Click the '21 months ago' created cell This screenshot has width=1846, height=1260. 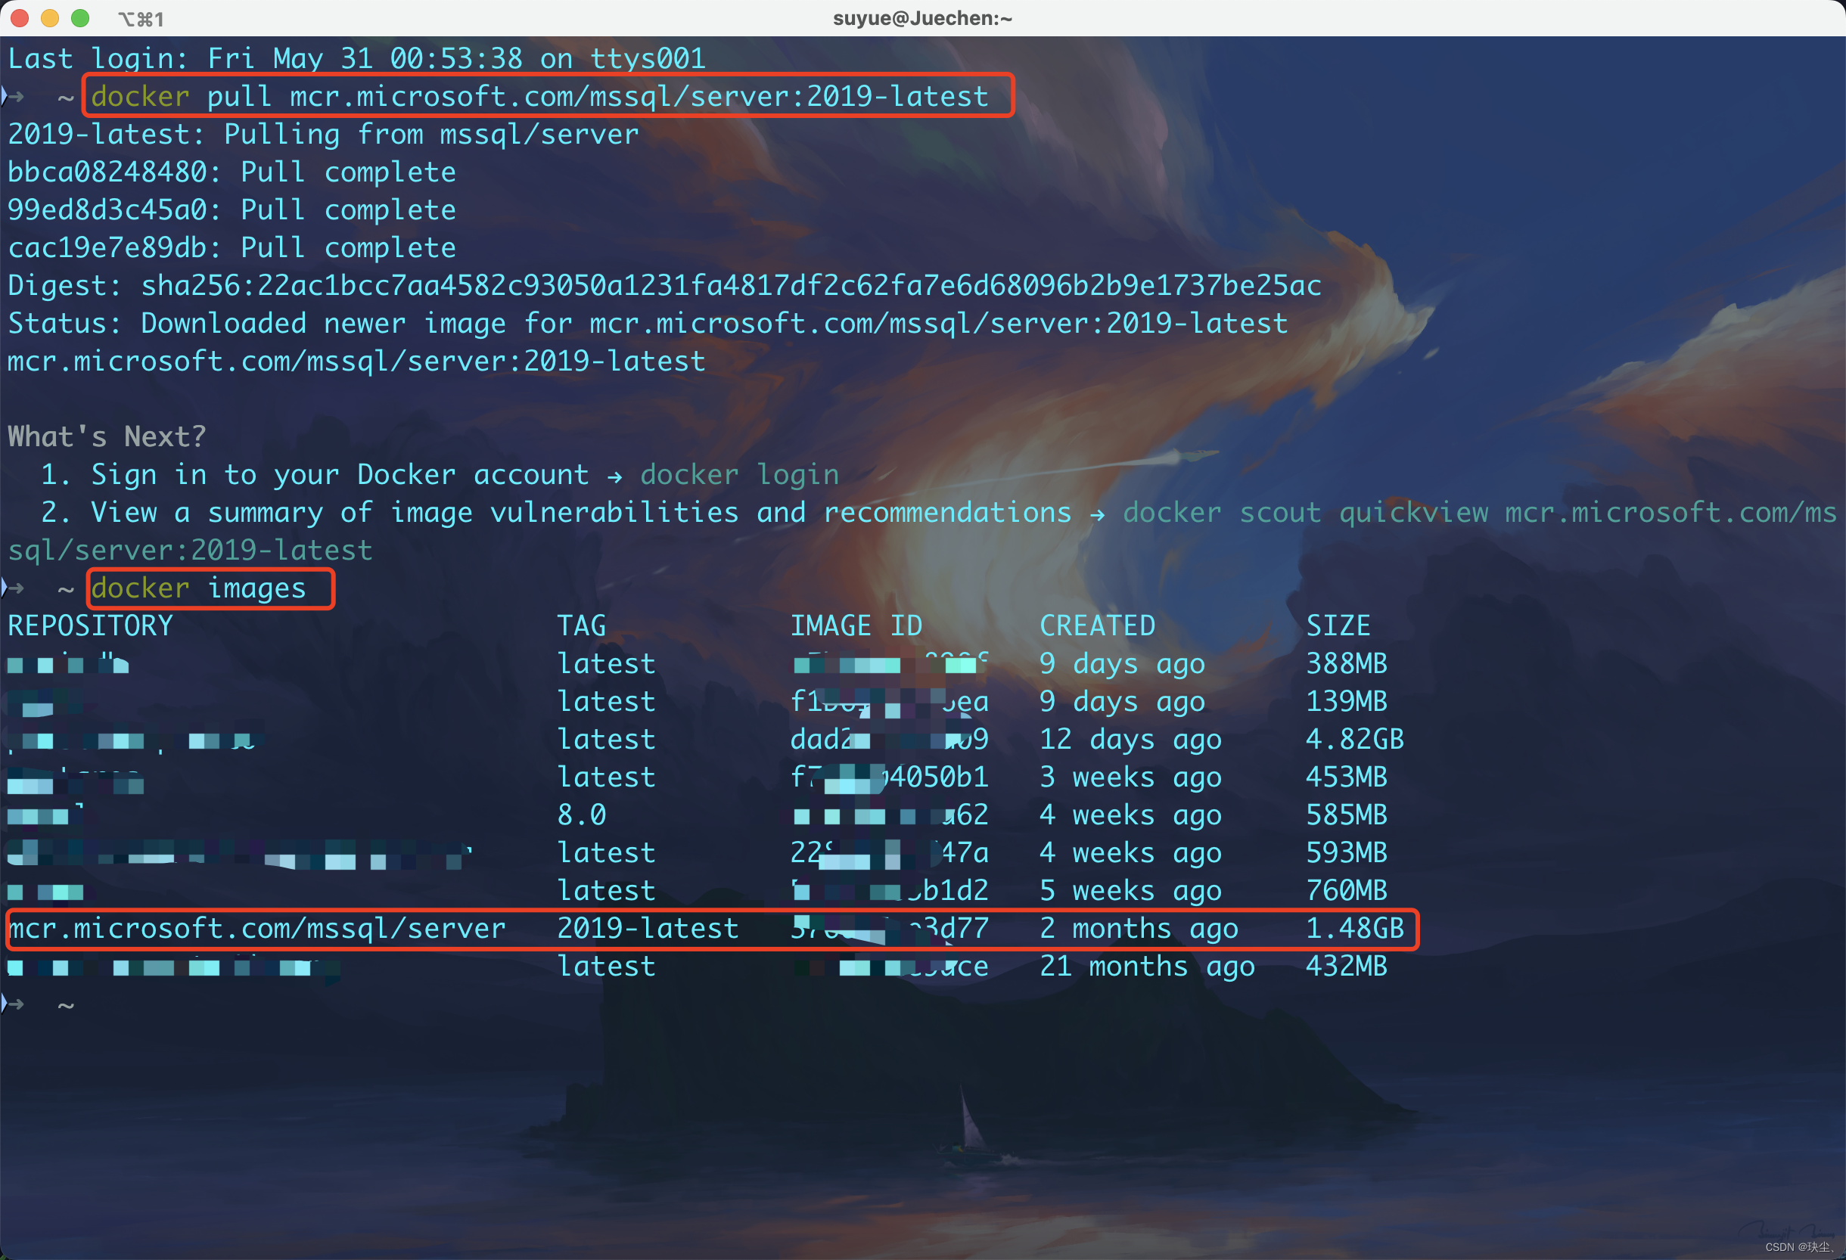click(x=1148, y=967)
